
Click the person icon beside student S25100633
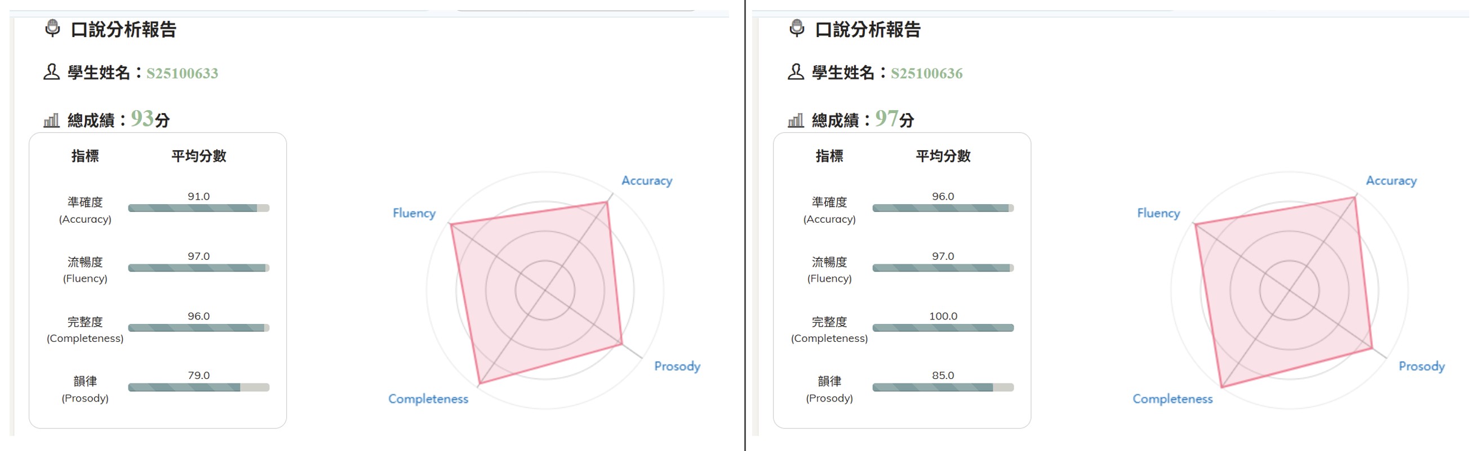(51, 72)
